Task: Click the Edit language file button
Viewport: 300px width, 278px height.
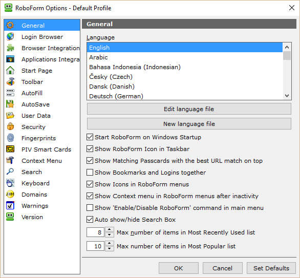Action: (x=189, y=109)
